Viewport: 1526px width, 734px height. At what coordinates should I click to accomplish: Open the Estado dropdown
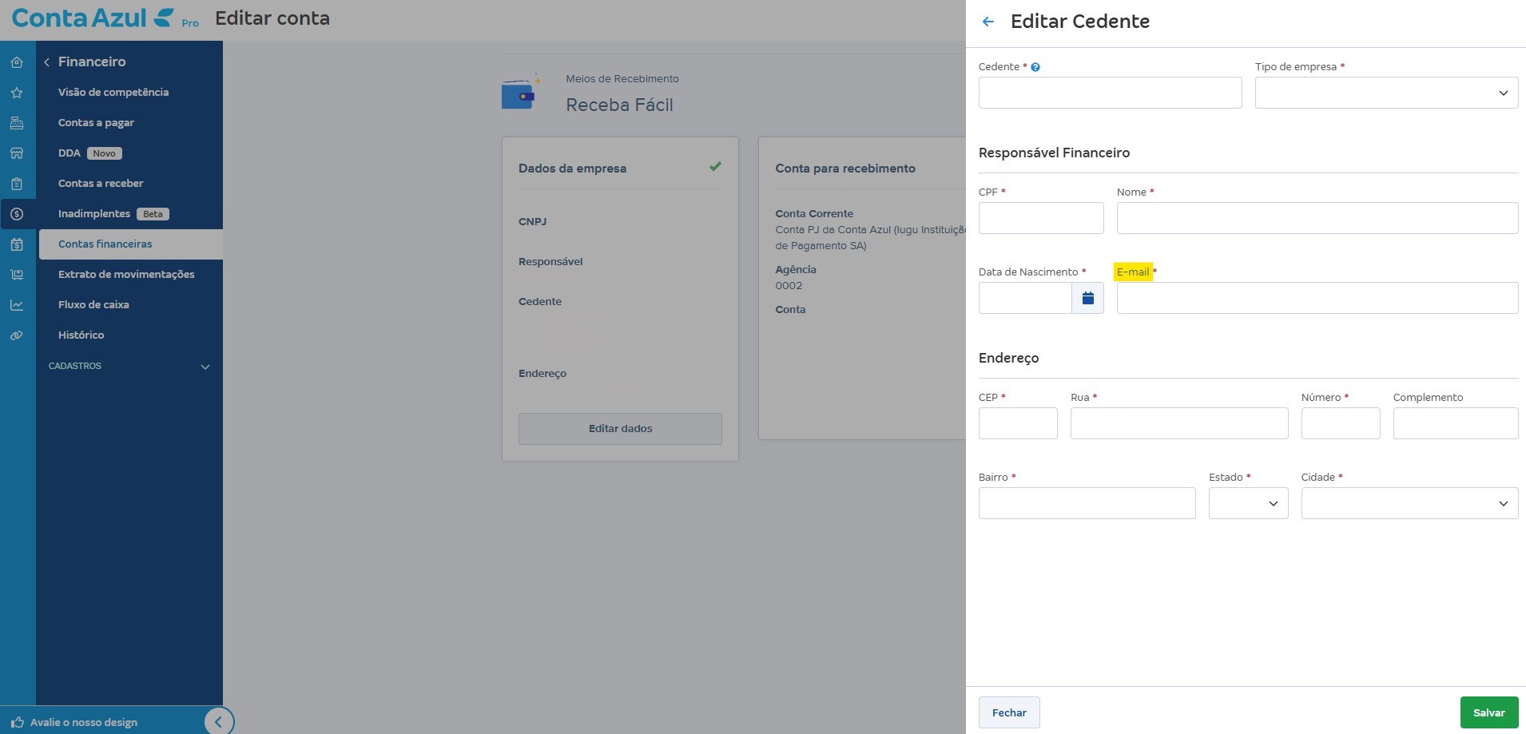[x=1248, y=503]
